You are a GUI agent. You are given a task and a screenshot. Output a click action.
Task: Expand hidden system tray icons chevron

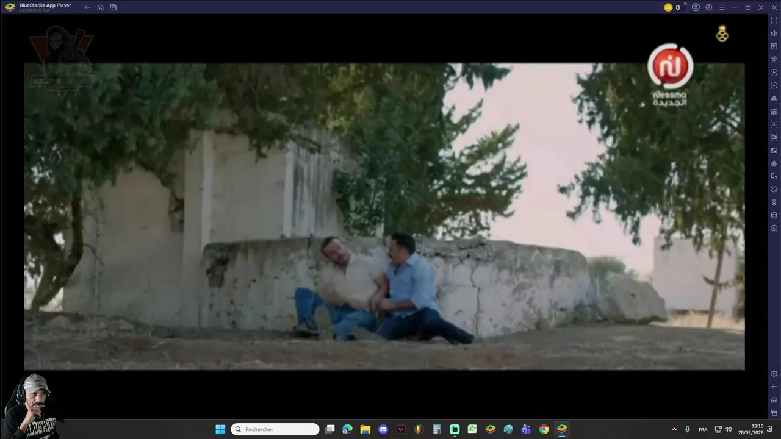(674, 429)
